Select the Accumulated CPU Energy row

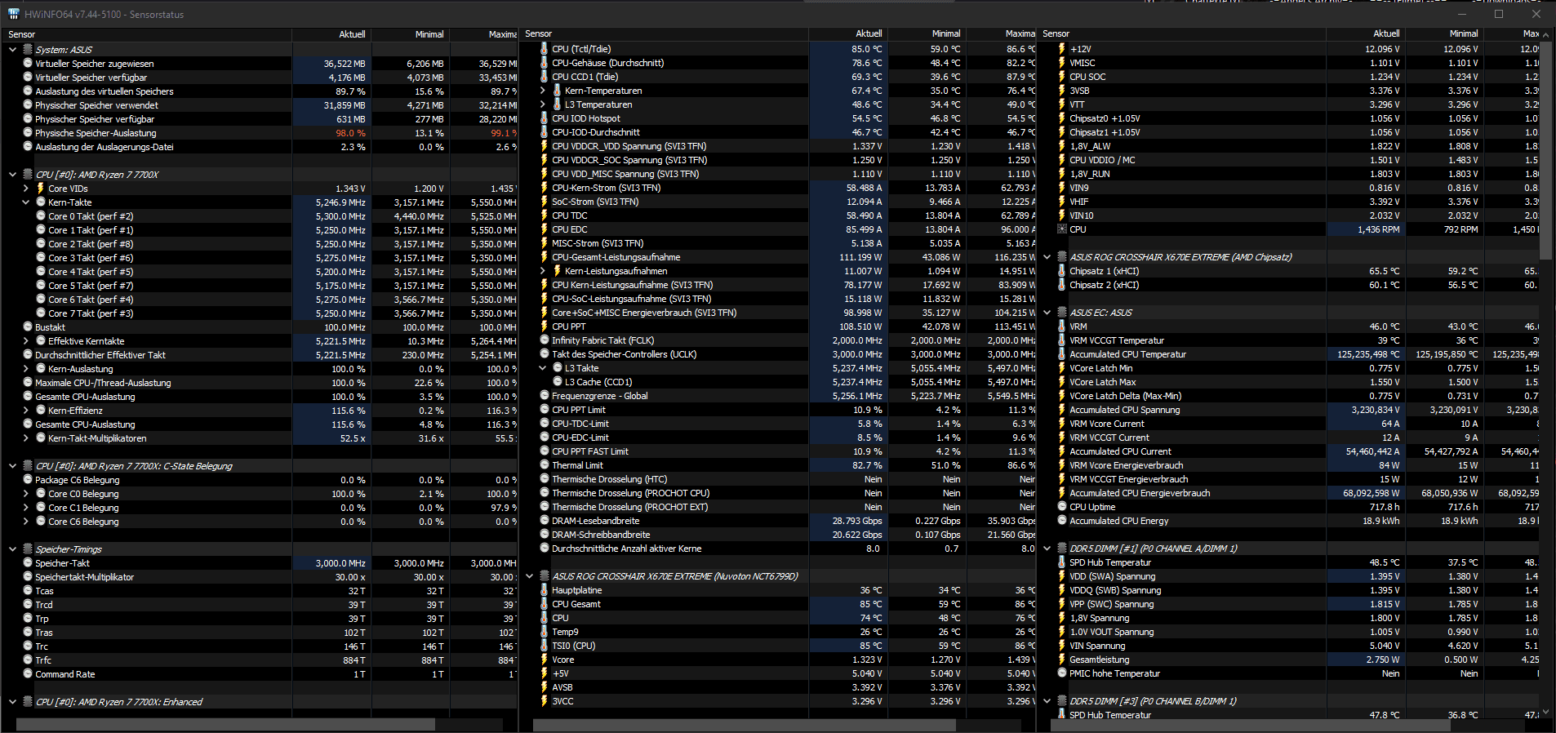tap(1289, 521)
